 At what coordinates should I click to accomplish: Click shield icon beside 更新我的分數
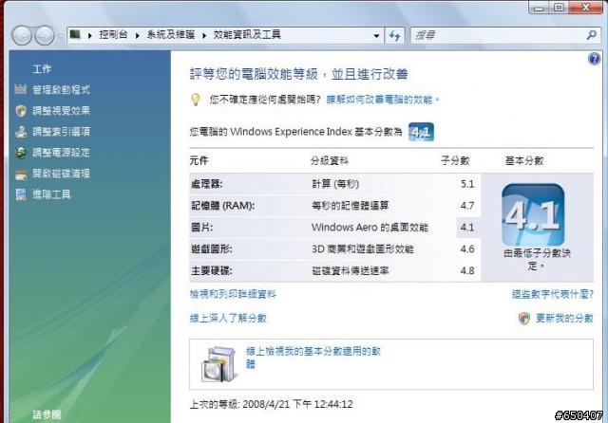[524, 319]
